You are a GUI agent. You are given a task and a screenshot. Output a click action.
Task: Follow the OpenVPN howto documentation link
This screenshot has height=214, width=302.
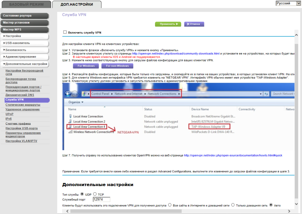click(233, 155)
